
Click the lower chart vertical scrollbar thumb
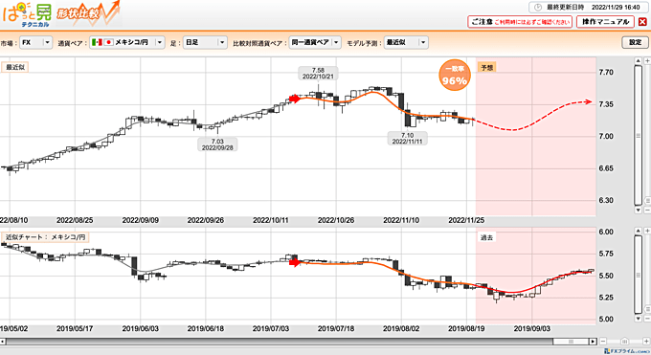(639, 275)
